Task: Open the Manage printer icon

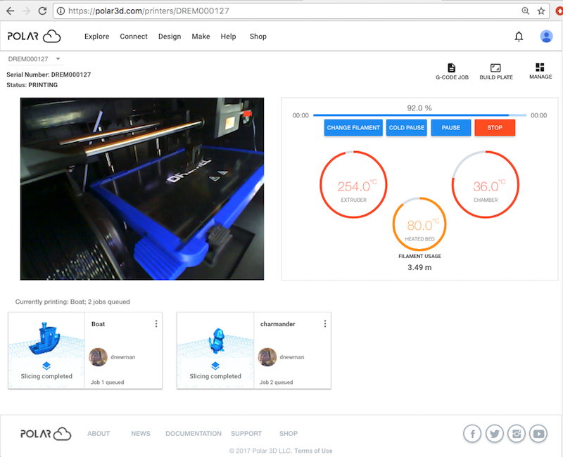Action: point(540,71)
